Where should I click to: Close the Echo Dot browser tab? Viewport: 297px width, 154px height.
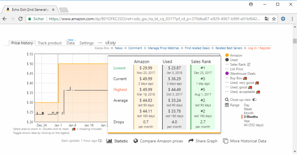pos(53,10)
